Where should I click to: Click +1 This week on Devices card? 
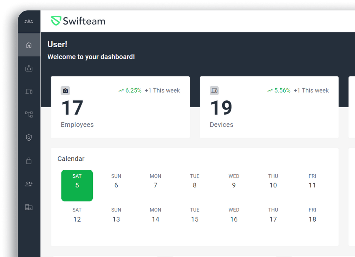coord(311,90)
